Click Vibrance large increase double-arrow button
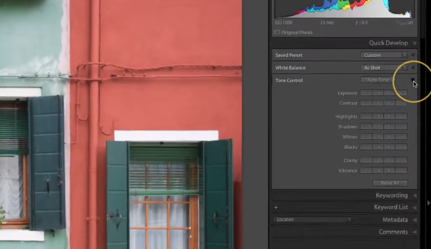Screen dimensions: 431x249 (401, 171)
